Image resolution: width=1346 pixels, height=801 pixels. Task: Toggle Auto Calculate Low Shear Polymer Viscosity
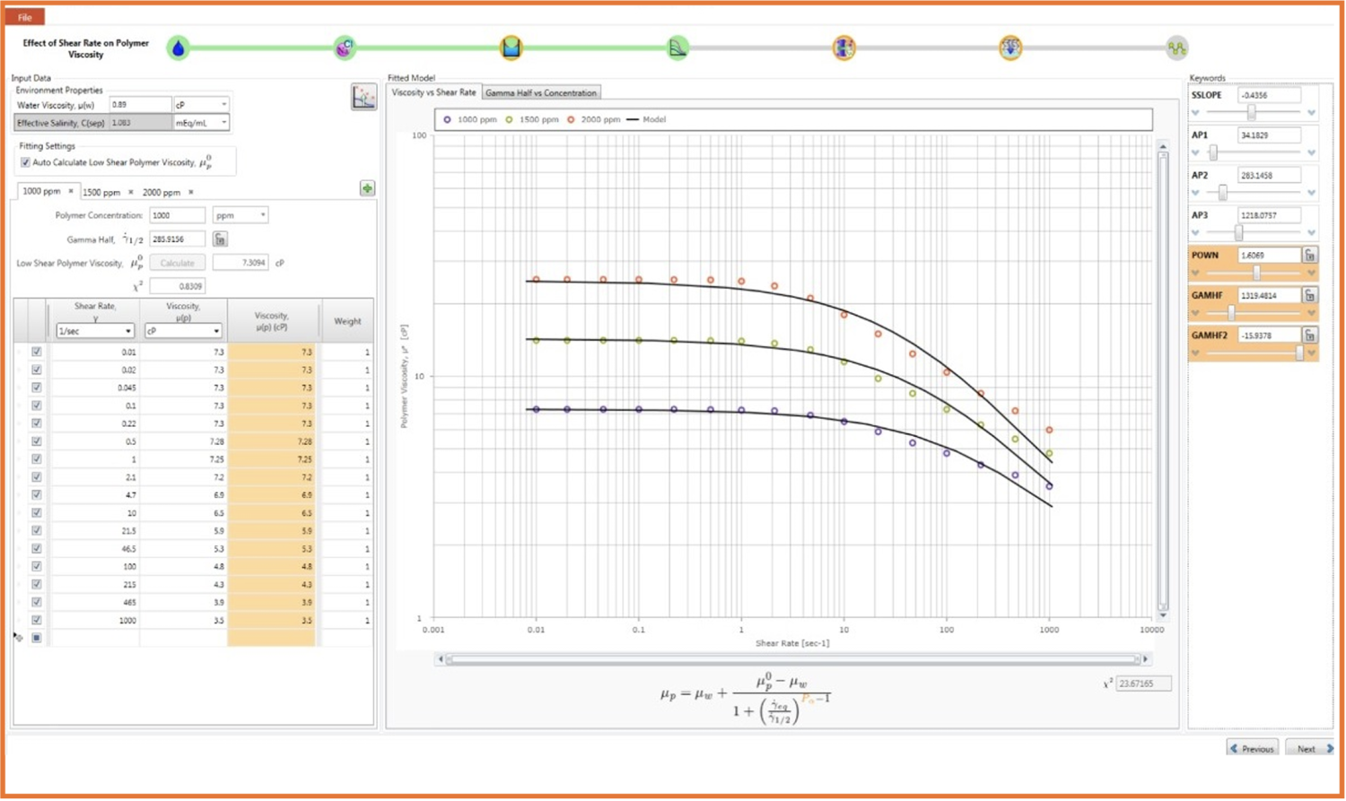click(25, 162)
